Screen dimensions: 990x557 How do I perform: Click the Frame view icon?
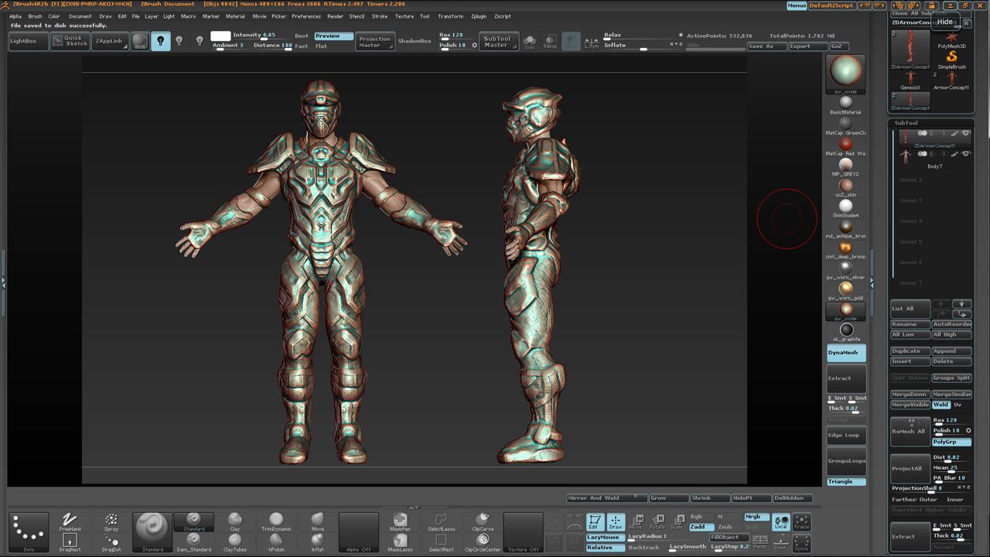pyautogui.click(x=802, y=521)
